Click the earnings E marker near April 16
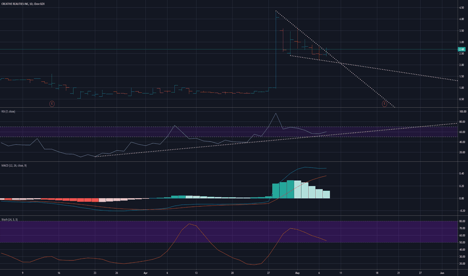 click(52, 104)
